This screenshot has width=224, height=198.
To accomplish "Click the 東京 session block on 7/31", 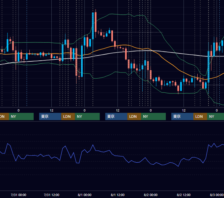I will point(50,116).
